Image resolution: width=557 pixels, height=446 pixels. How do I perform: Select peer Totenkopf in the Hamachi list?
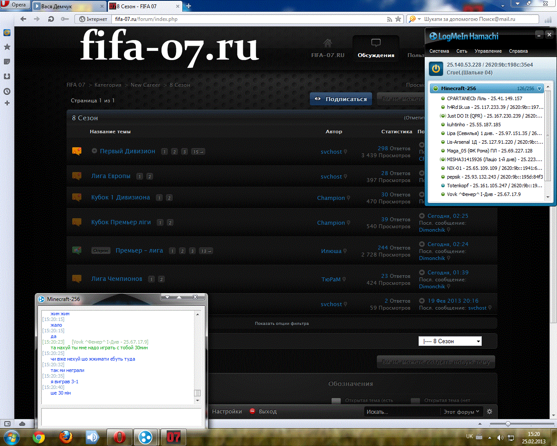[492, 186]
